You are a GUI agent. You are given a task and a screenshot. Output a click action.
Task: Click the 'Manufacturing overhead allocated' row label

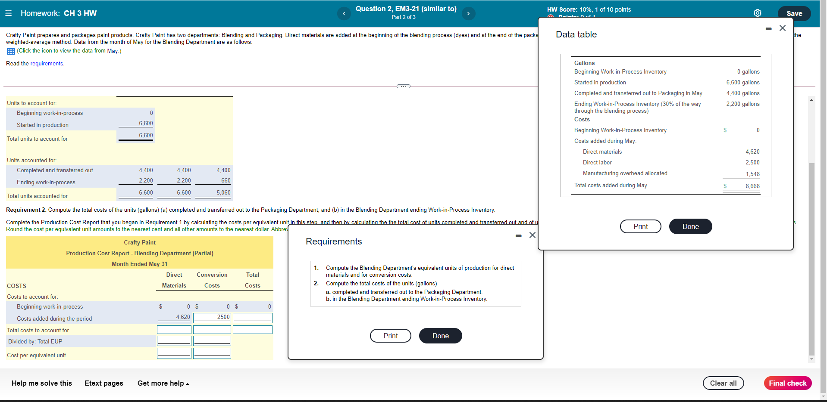(625, 173)
